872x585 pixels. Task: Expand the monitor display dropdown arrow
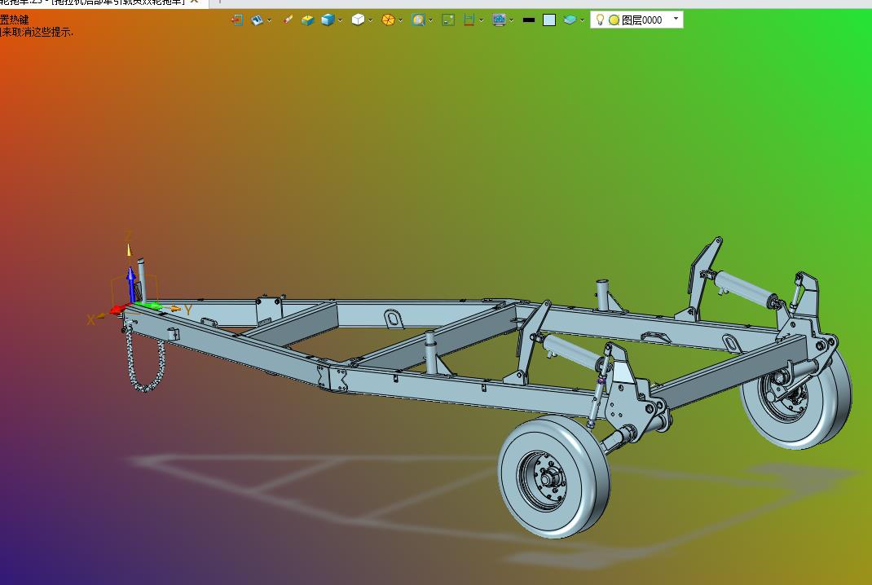(511, 20)
